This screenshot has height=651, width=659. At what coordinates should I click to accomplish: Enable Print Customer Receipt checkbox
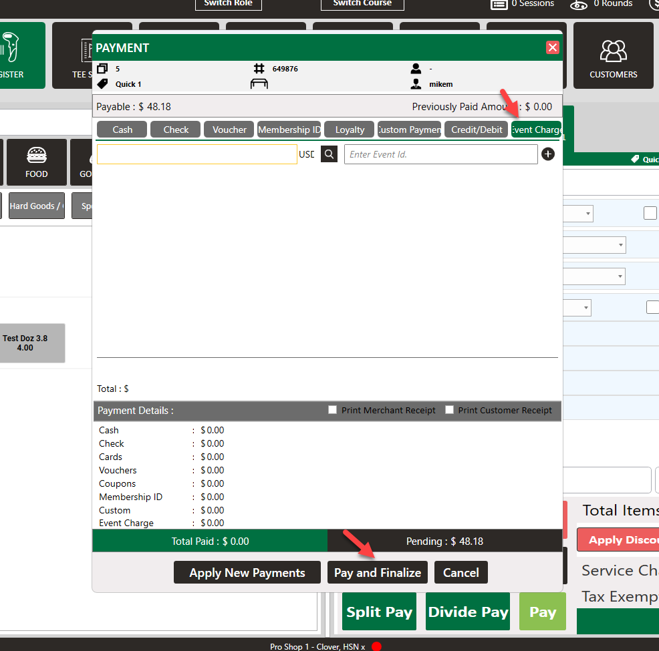click(x=449, y=410)
